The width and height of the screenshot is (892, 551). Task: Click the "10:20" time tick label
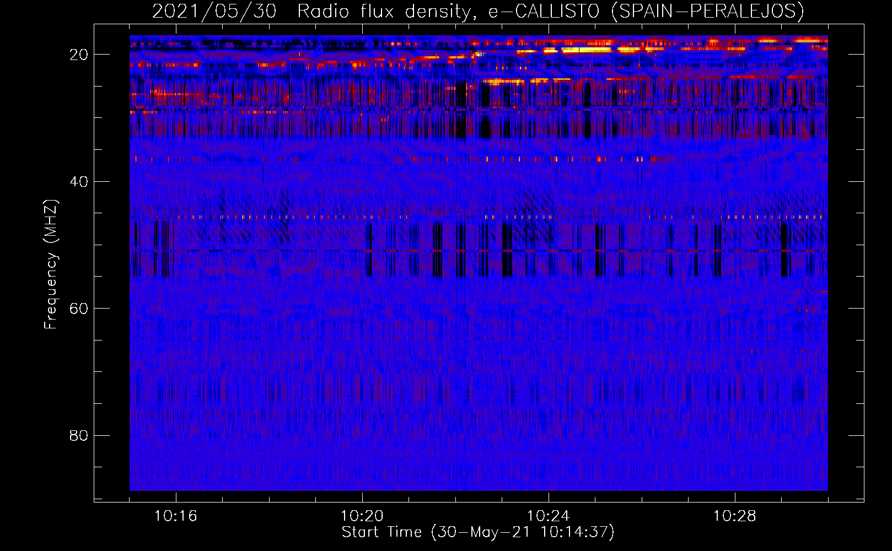click(362, 516)
